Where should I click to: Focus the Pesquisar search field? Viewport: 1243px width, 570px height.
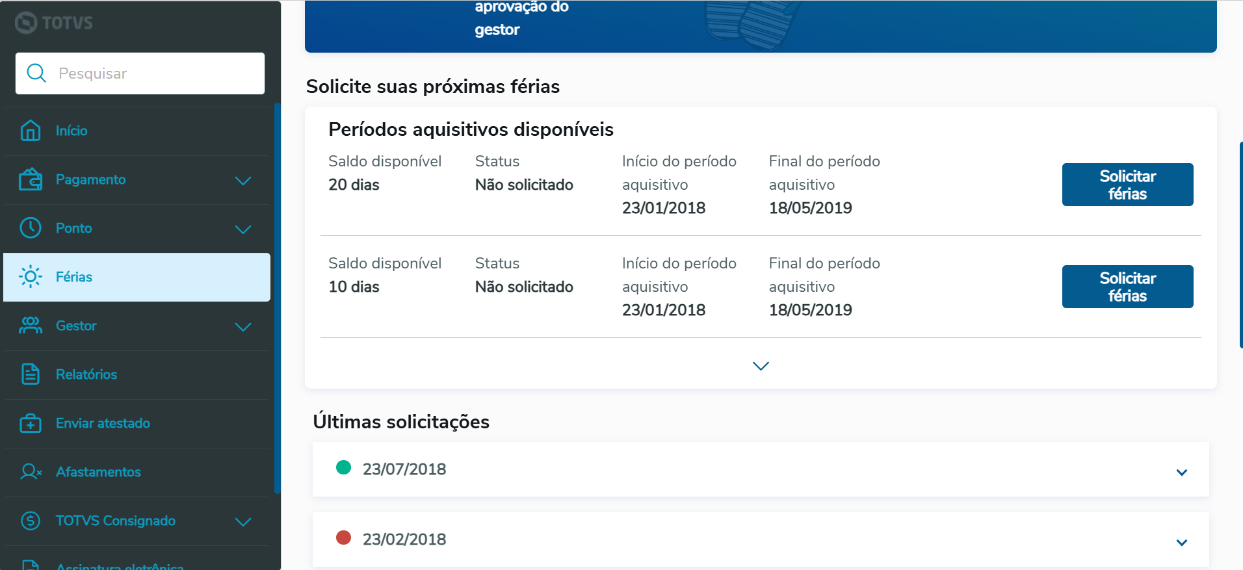point(156,73)
